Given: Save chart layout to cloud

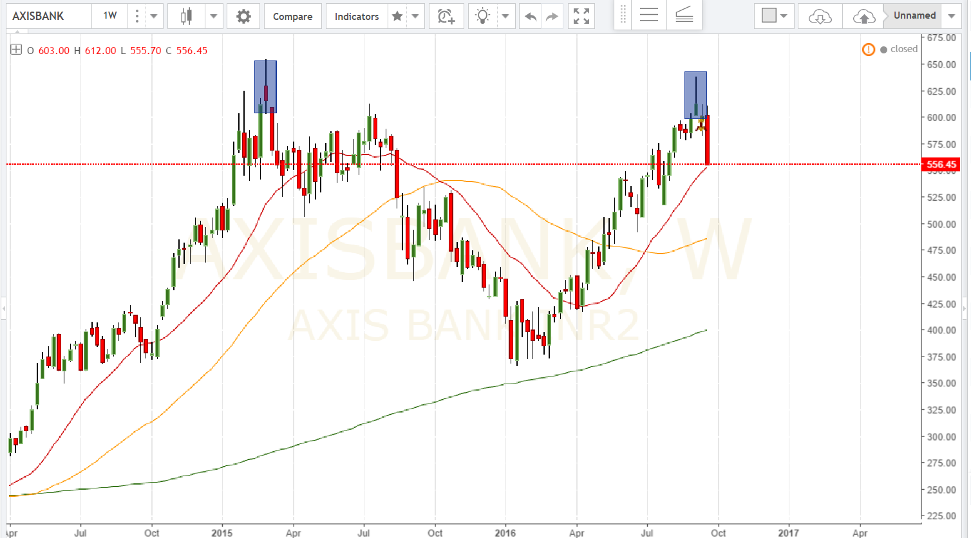Looking at the screenshot, I should pos(863,16).
